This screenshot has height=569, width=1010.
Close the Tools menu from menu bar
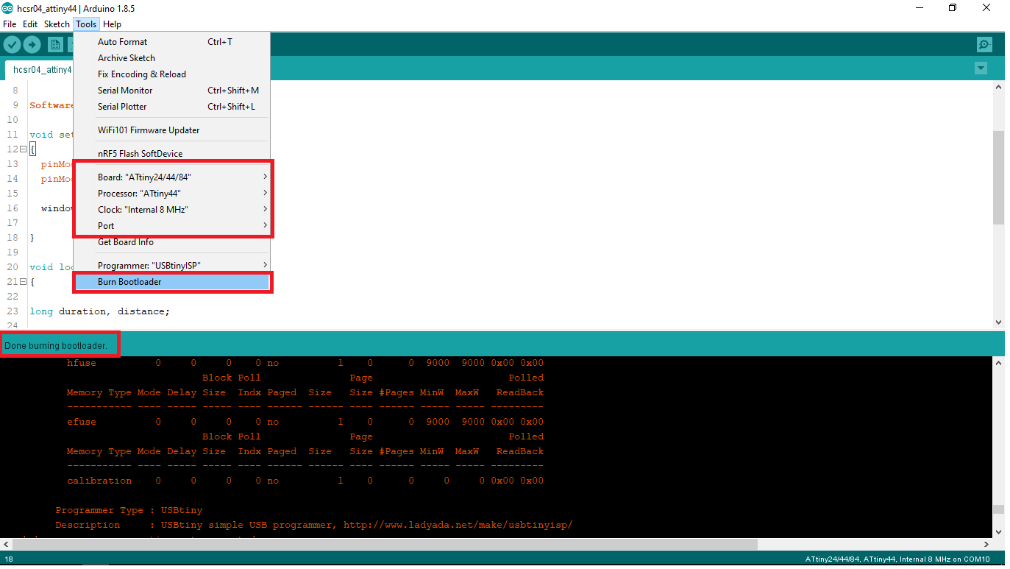point(86,24)
